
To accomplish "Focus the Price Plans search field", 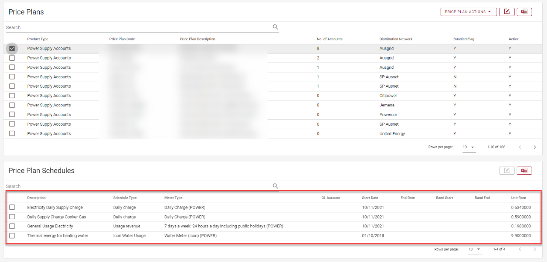I will pyautogui.click(x=137, y=27).
